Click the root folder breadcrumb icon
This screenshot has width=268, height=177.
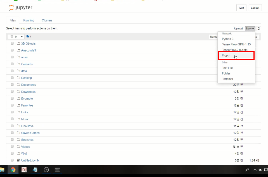point(28,36)
